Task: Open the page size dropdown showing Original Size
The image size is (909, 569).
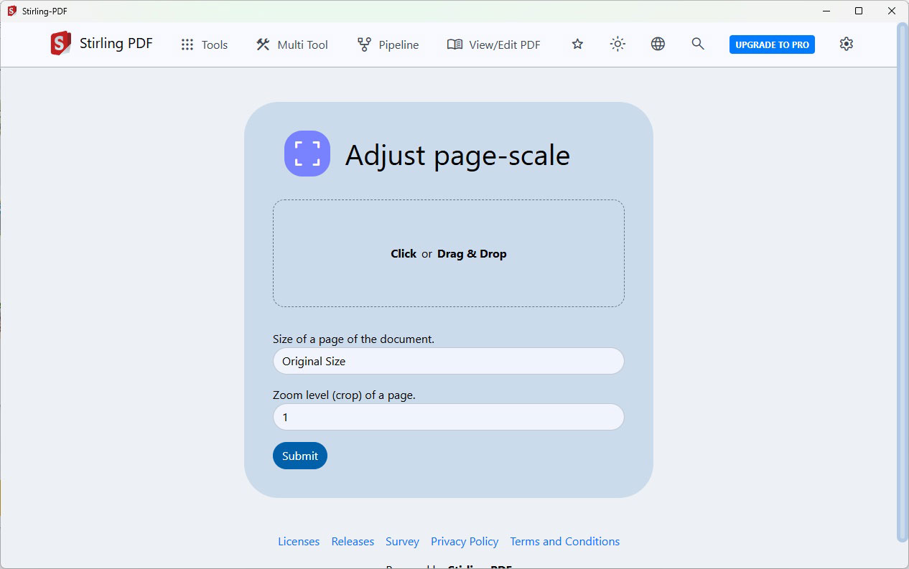Action: (x=449, y=361)
